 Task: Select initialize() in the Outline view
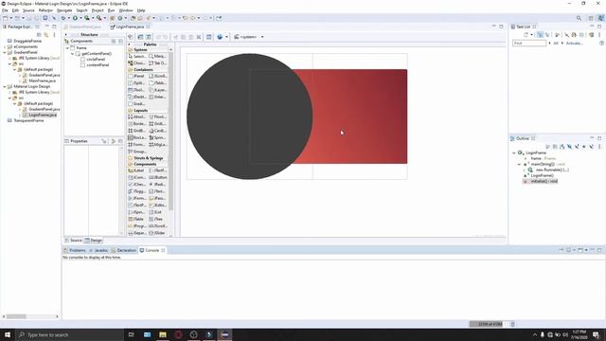point(544,181)
